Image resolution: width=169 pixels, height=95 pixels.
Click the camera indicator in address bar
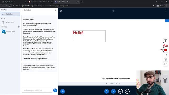coord(153,6)
